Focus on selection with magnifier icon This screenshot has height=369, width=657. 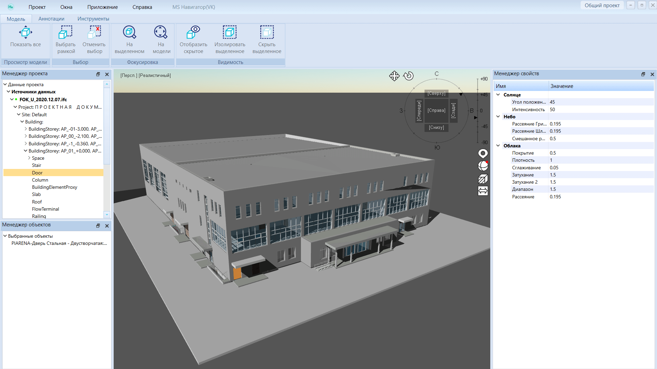click(x=129, y=33)
